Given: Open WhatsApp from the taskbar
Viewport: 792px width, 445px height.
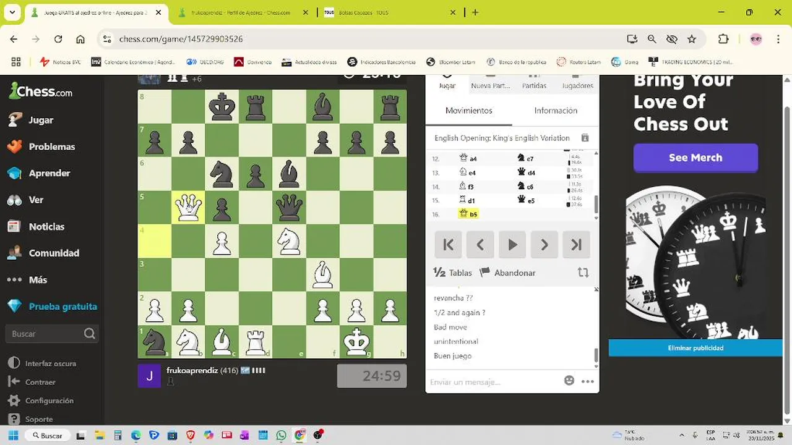Looking at the screenshot, I should (x=282, y=435).
